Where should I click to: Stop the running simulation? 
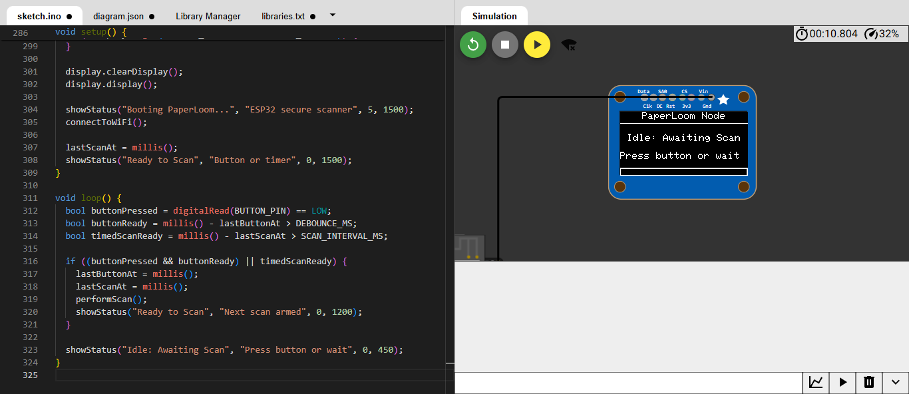pyautogui.click(x=505, y=45)
